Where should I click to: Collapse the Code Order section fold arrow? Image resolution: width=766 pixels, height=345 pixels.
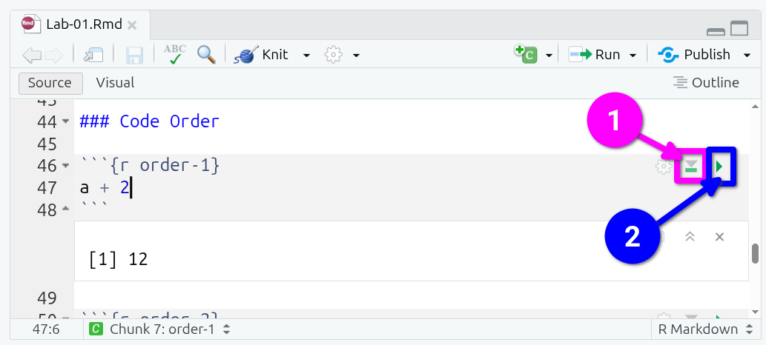click(65, 121)
